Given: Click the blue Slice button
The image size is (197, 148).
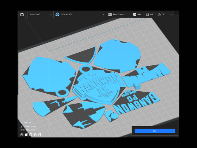Looking at the screenshot, I should [155, 131].
